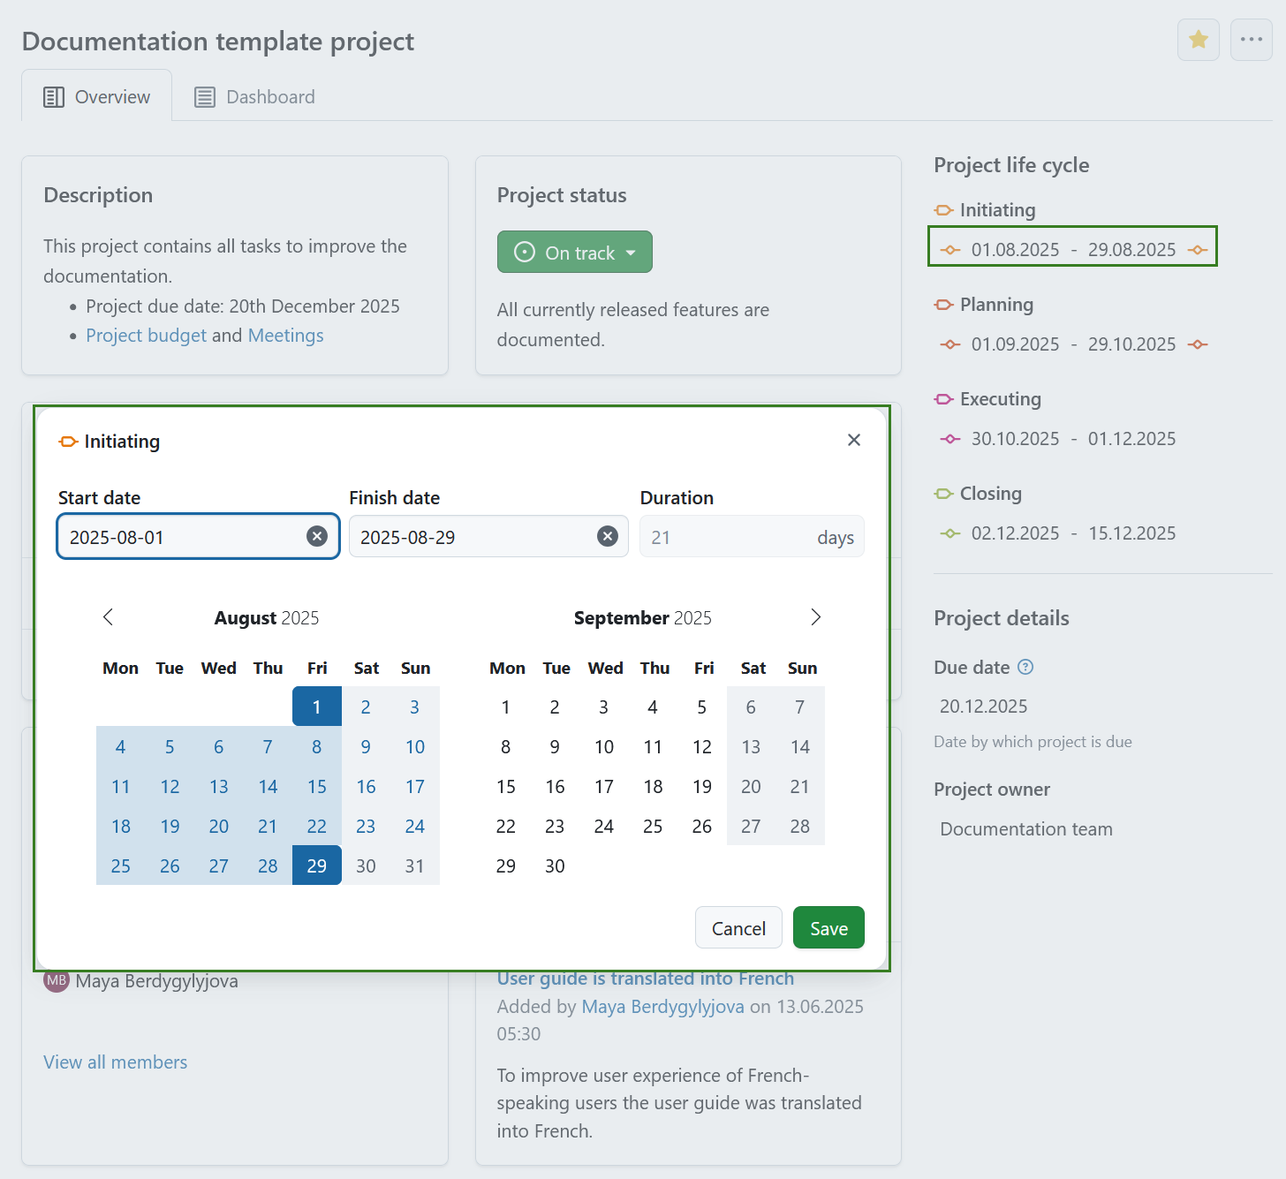Screen dimensions: 1286x1179
Task: Click the Closing phase milestone icon
Action: (x=944, y=494)
